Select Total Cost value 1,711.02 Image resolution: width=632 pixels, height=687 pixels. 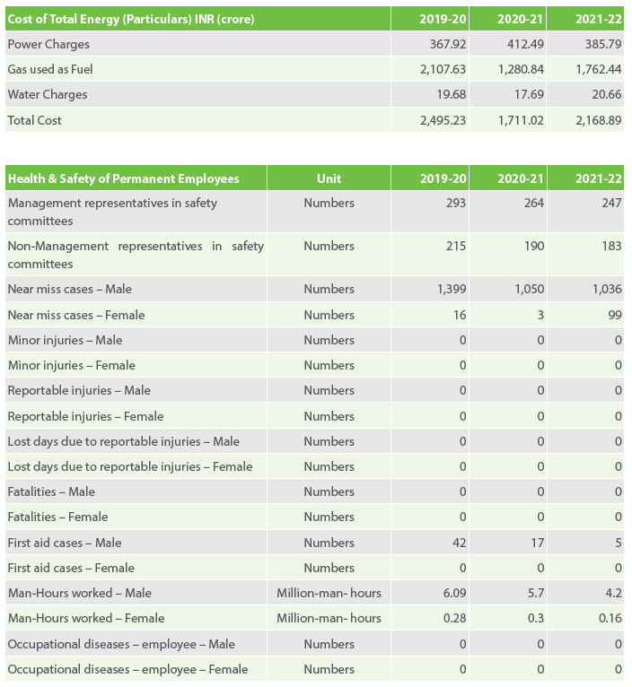pyautogui.click(x=521, y=120)
